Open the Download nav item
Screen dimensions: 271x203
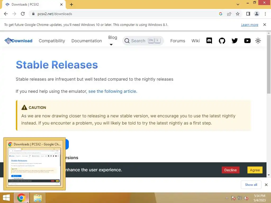pyautogui.click(x=22, y=41)
